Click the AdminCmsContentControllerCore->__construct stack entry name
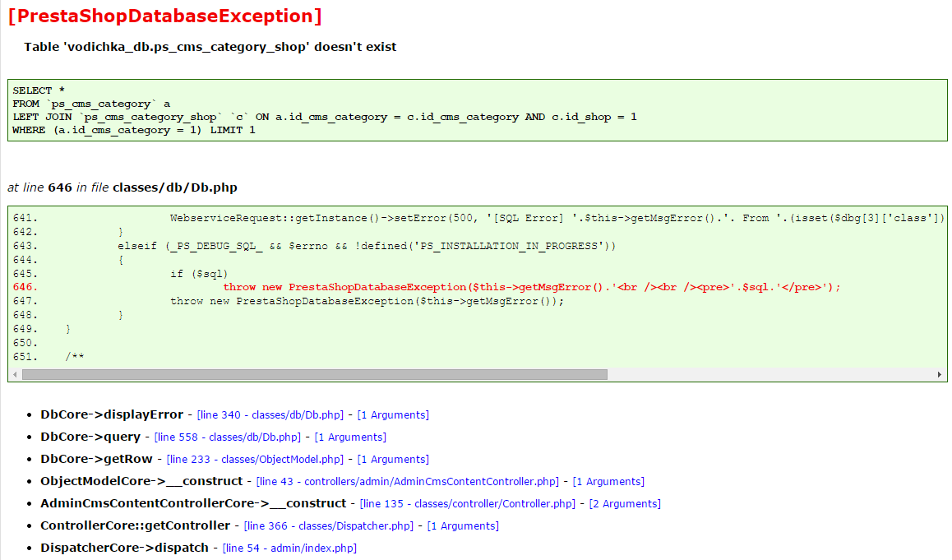 point(193,503)
